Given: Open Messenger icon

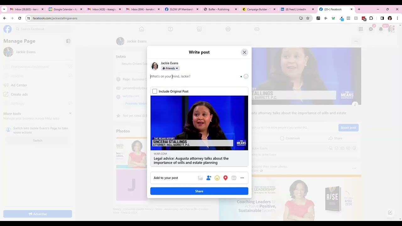Looking at the screenshot, I should click(x=371, y=29).
